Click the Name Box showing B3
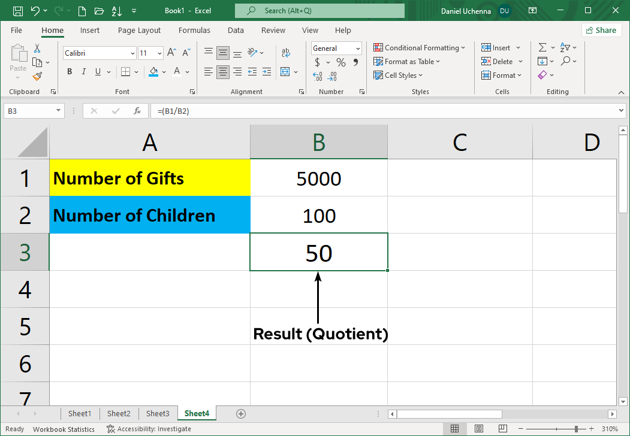This screenshot has width=630, height=436. (30, 110)
